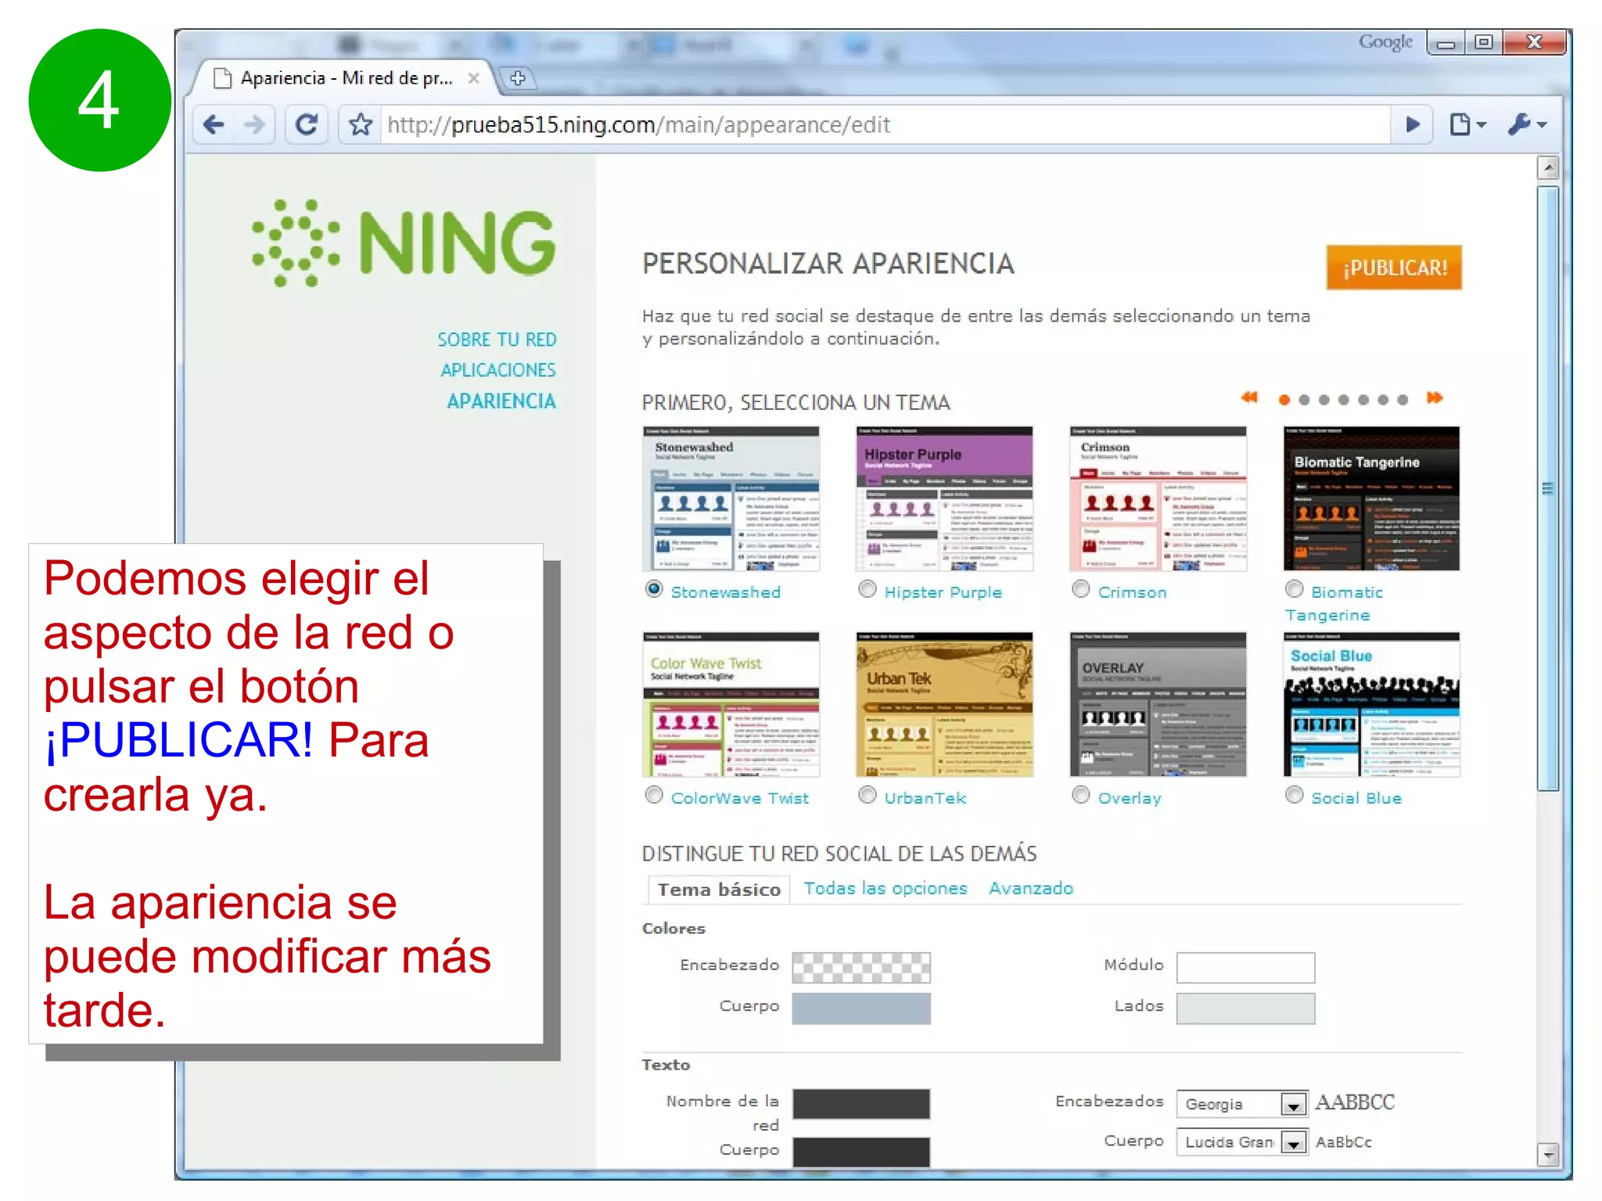This screenshot has width=1602, height=1201.
Task: Open the Lucida Grande body font dropdown
Action: click(1293, 1143)
